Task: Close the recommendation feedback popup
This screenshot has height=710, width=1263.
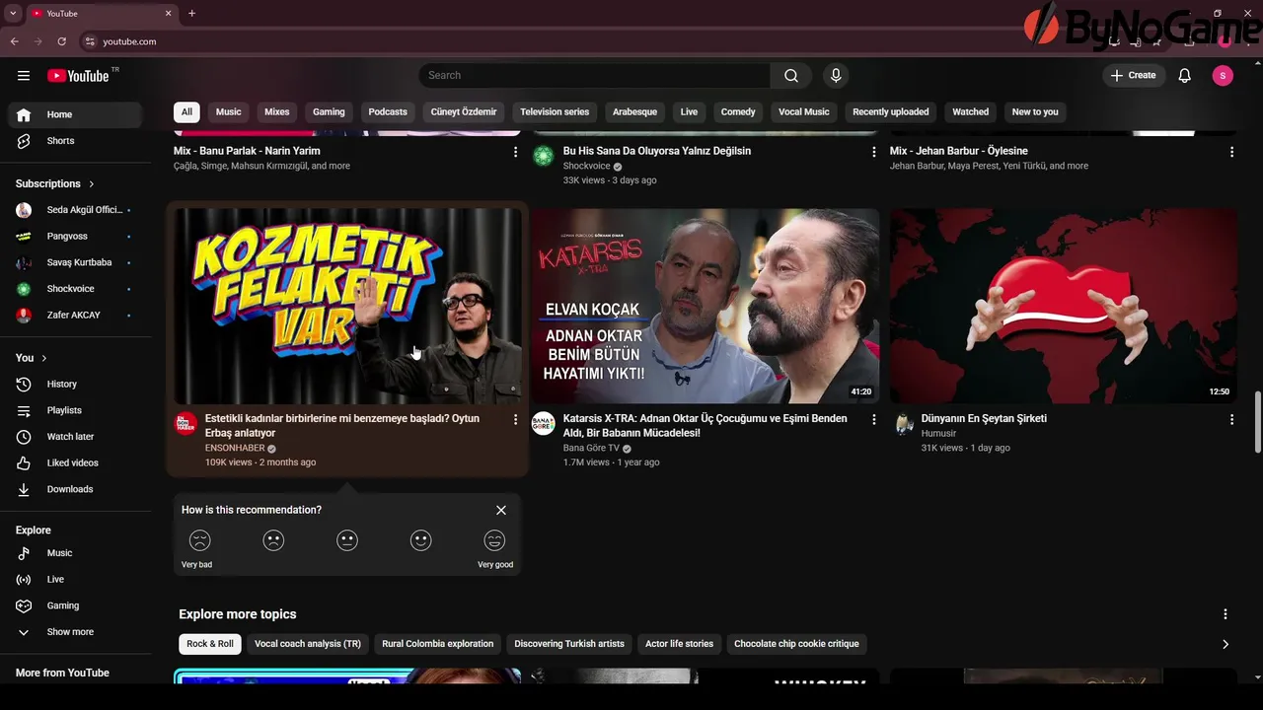Action: point(501,510)
